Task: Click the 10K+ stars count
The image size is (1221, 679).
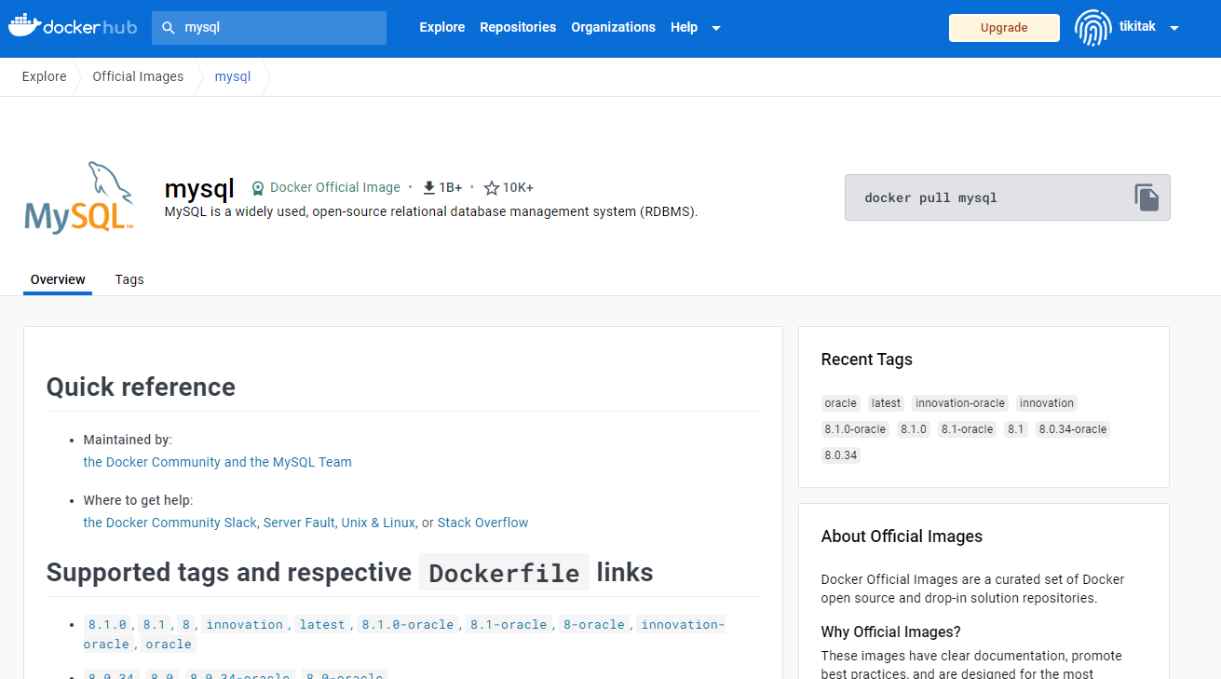Action: (518, 187)
